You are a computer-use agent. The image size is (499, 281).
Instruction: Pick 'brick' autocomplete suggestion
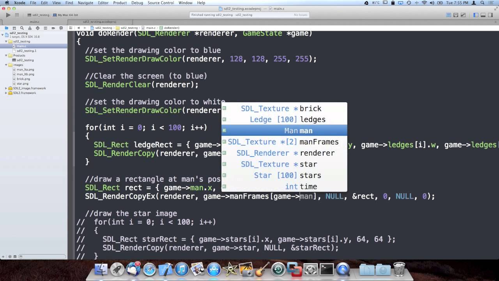[x=284, y=108]
